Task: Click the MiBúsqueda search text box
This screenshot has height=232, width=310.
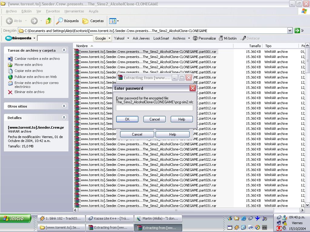Action: pos(65,38)
